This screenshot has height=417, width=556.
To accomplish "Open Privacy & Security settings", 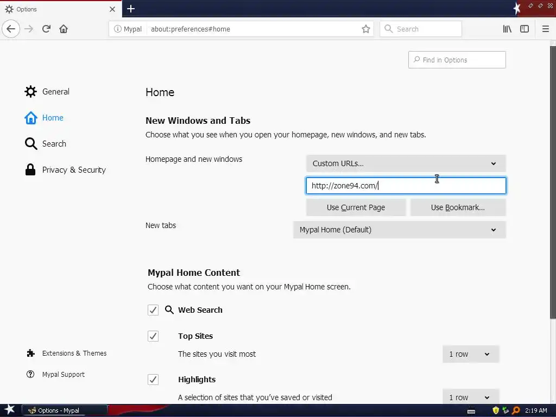I will coord(65,170).
